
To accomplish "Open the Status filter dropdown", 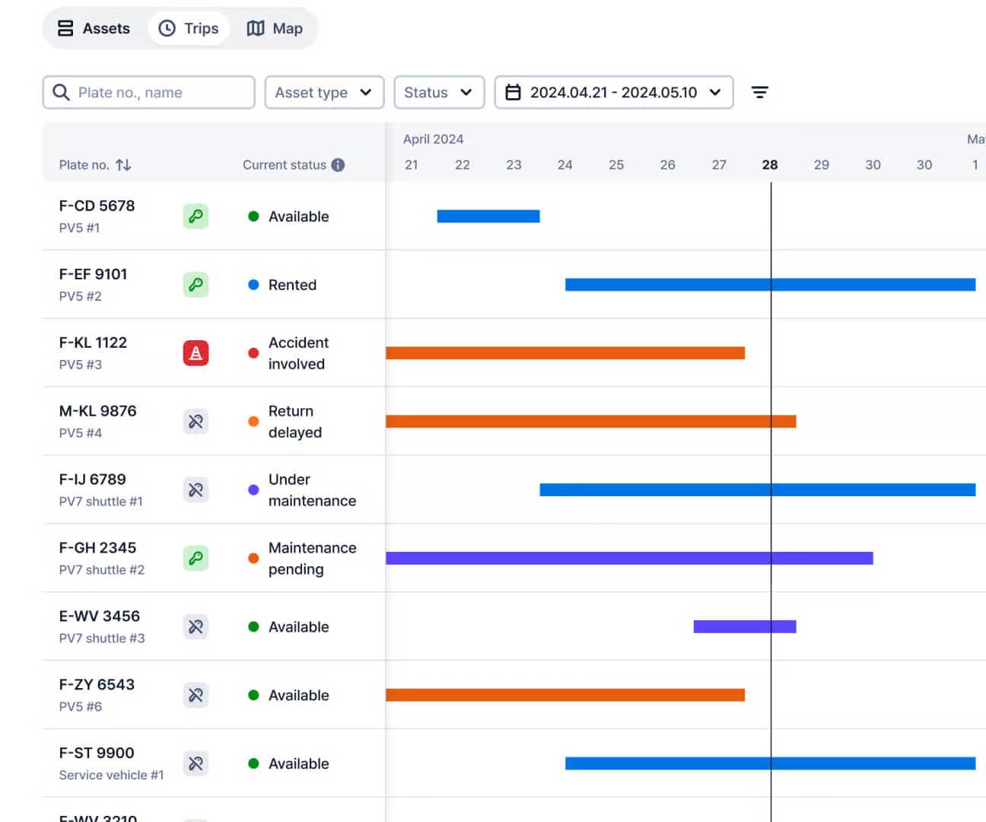I will [x=439, y=92].
